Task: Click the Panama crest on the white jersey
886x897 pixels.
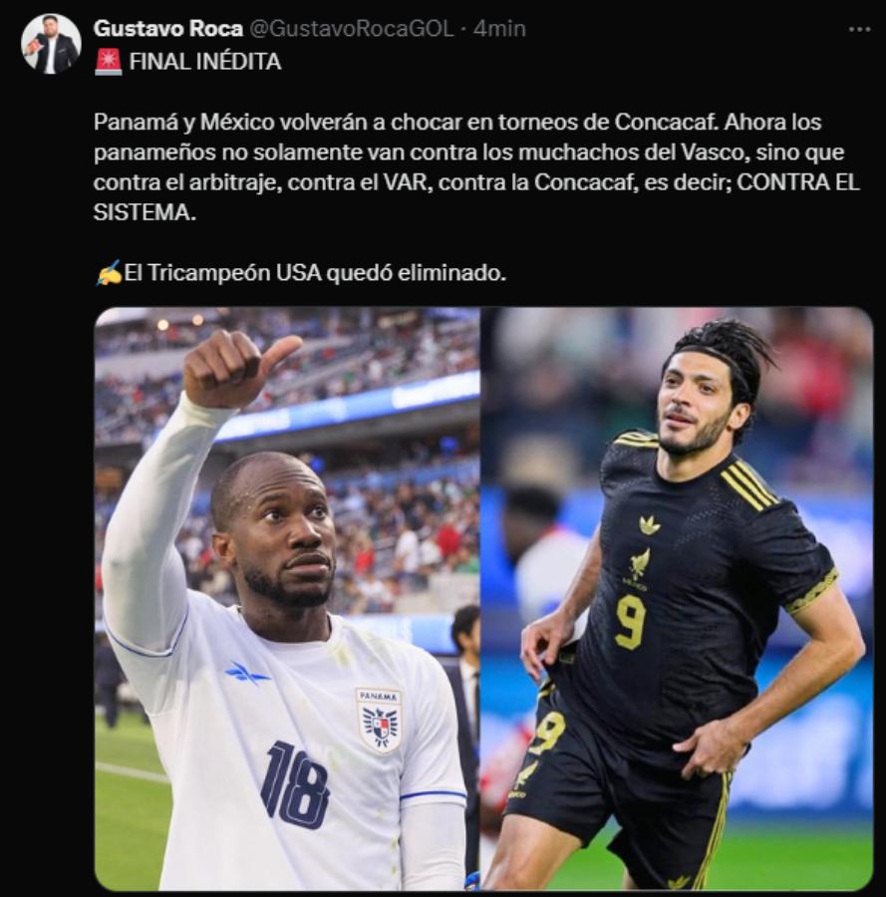Action: coord(380,721)
